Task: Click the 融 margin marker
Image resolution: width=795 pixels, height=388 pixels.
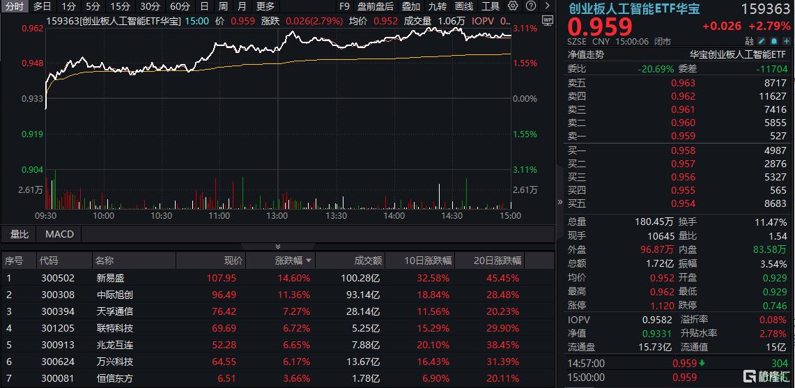Action: (x=750, y=42)
